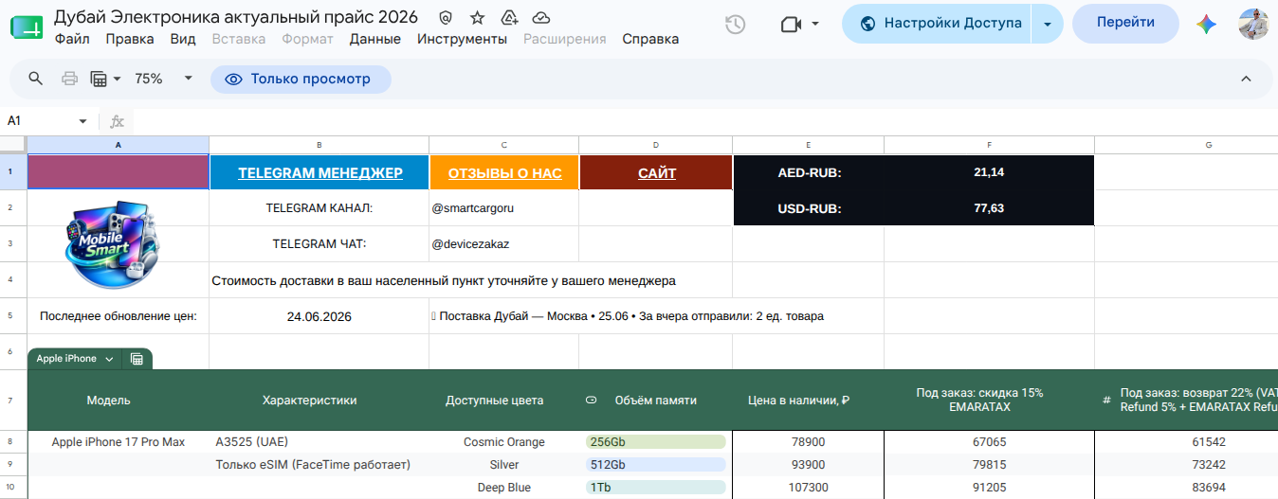Open the Gemini sparkle icon

pos(1207,25)
